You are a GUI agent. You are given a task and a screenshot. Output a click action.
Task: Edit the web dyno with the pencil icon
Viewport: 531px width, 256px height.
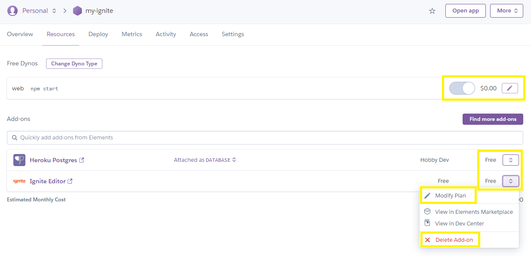(510, 88)
